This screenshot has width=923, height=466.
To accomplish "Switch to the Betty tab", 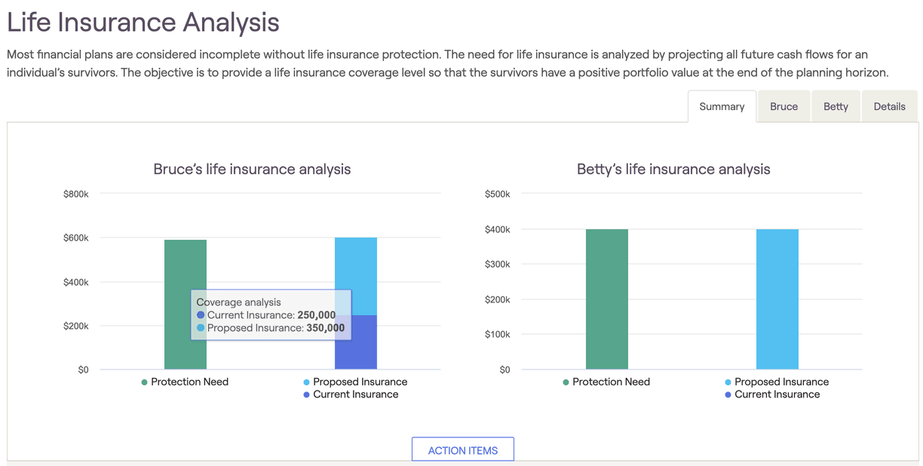I will (x=836, y=106).
